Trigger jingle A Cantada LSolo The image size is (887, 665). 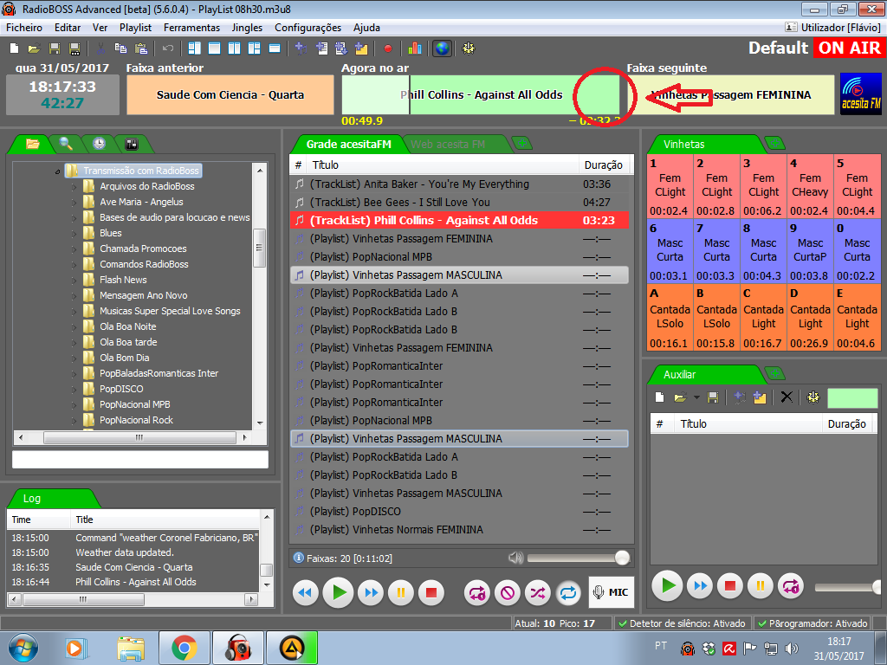click(x=670, y=317)
